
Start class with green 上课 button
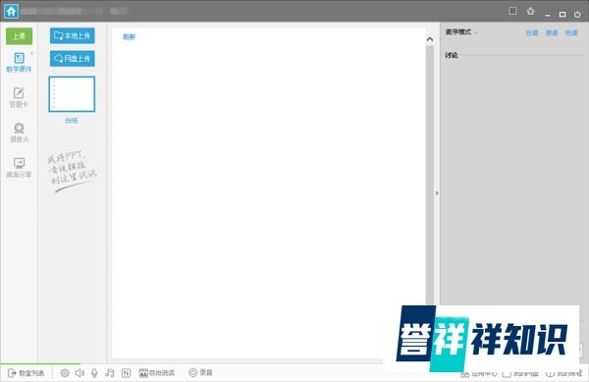pos(19,36)
